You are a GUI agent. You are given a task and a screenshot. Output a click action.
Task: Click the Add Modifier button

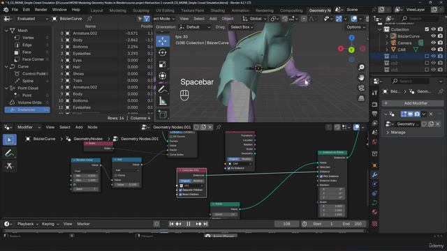point(413,103)
